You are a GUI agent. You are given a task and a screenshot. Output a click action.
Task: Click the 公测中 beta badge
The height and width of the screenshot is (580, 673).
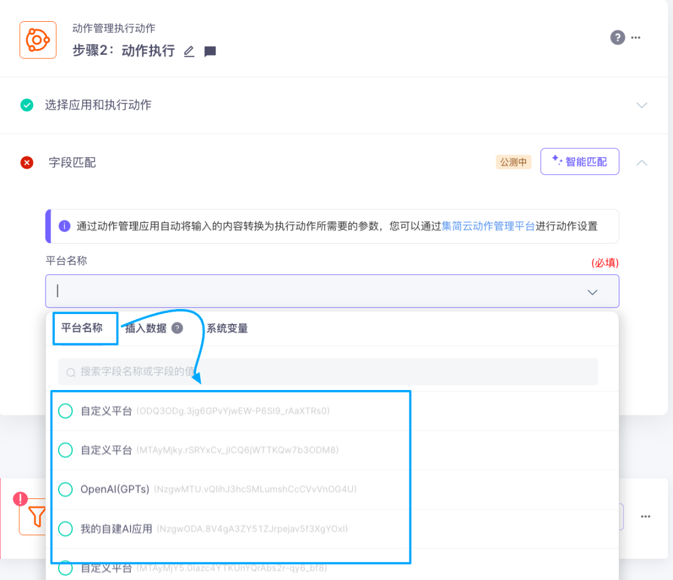pos(513,162)
